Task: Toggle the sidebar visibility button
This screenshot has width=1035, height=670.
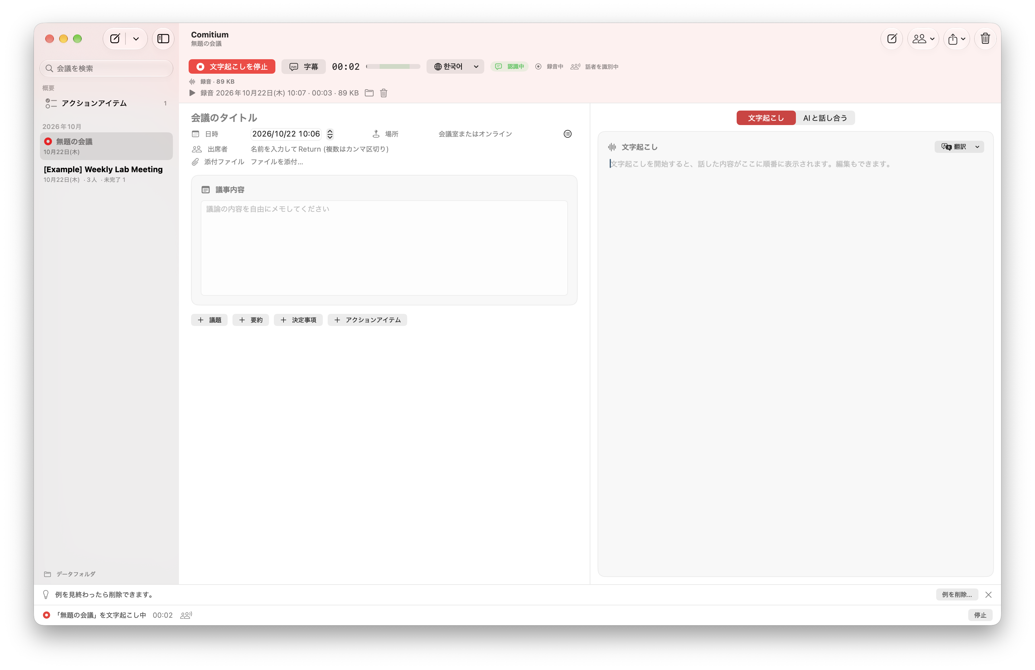Action: tap(163, 39)
